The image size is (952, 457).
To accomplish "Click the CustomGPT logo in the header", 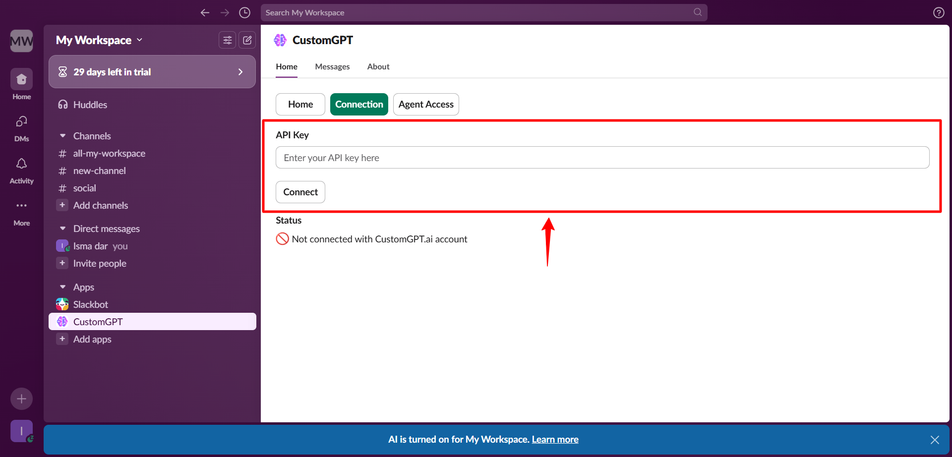I will tap(280, 40).
